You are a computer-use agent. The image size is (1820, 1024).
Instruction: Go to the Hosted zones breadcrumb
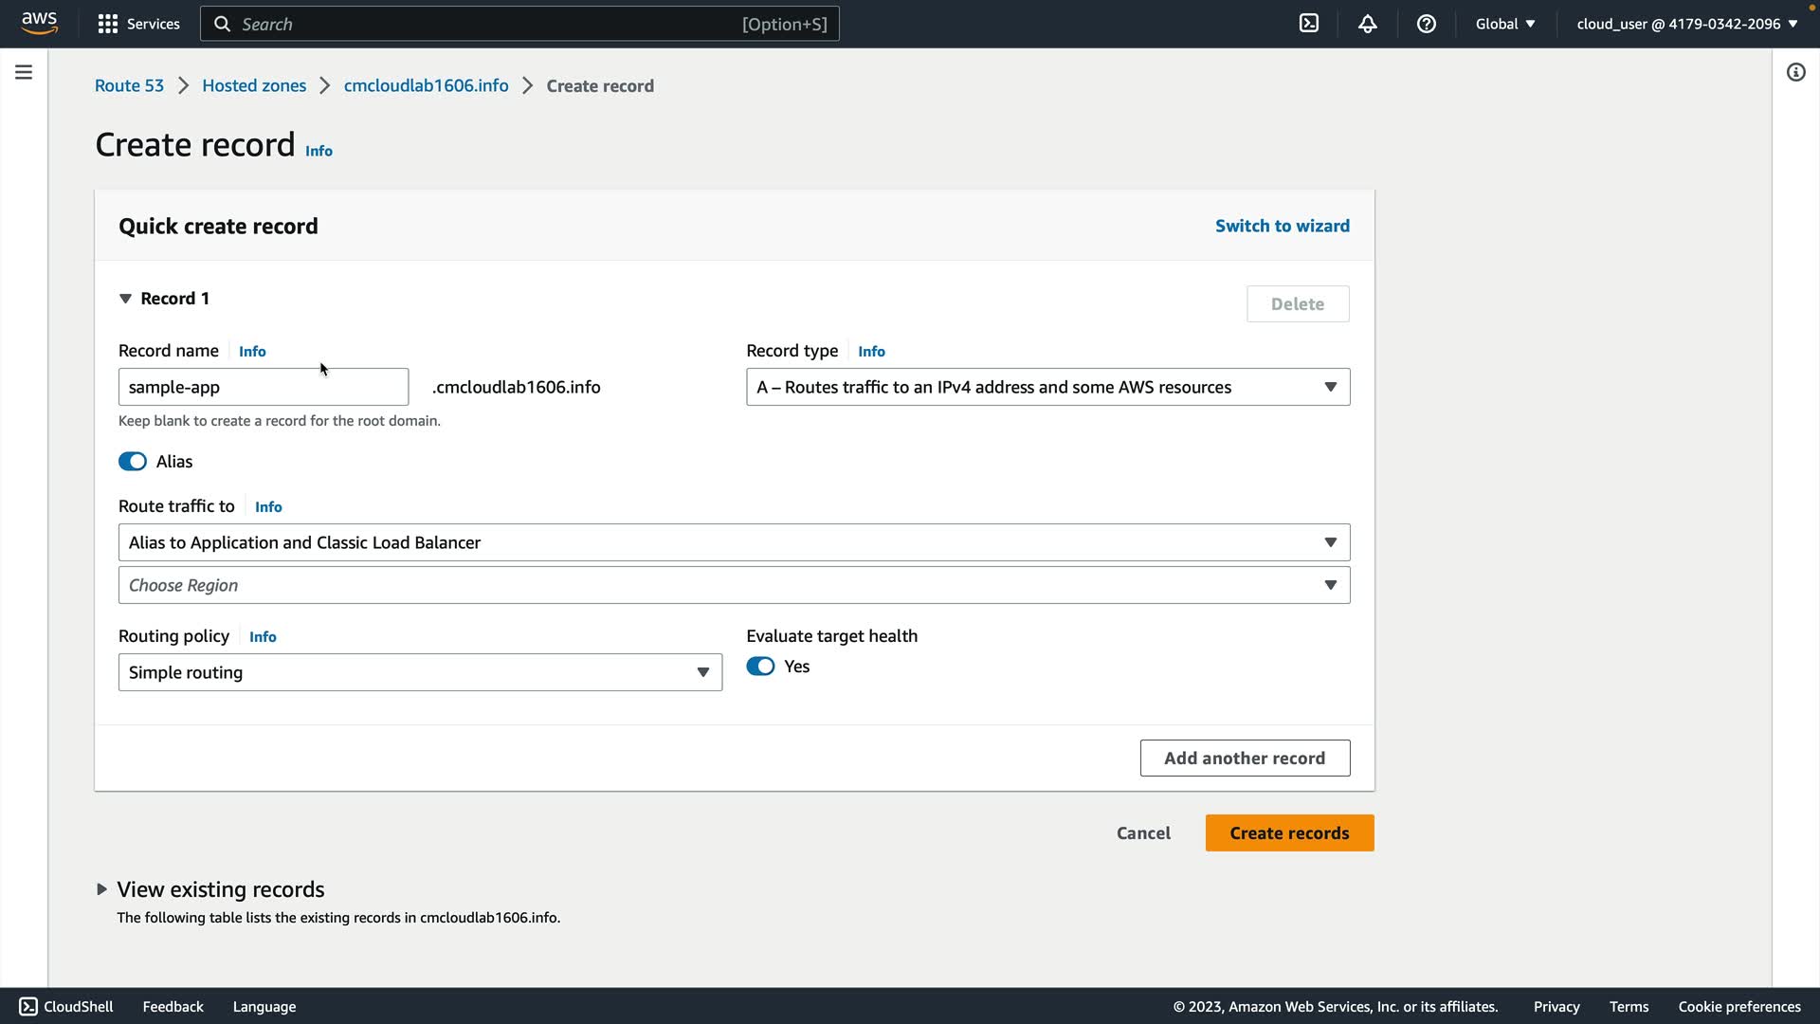254,85
